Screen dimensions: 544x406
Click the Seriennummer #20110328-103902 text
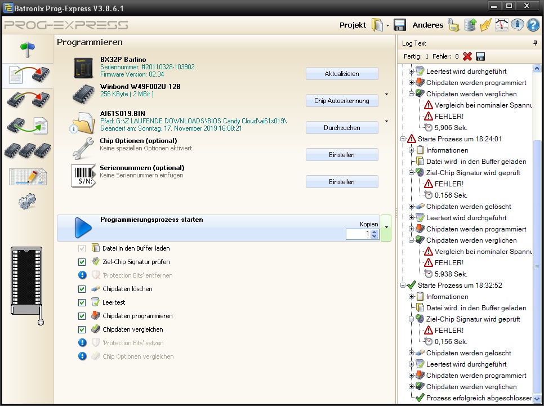[x=147, y=67]
